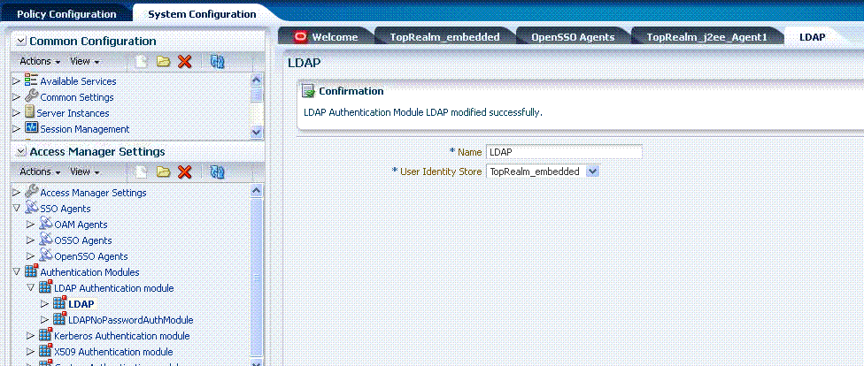Image resolution: width=864 pixels, height=366 pixels.
Task: Click the Kerberos Authentication module icon
Action: coord(46,335)
